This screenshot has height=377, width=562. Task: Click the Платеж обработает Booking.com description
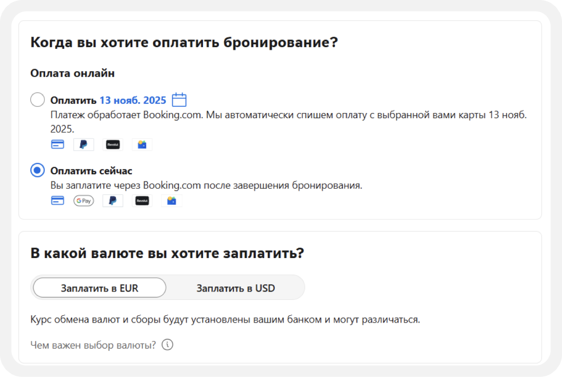[288, 122]
